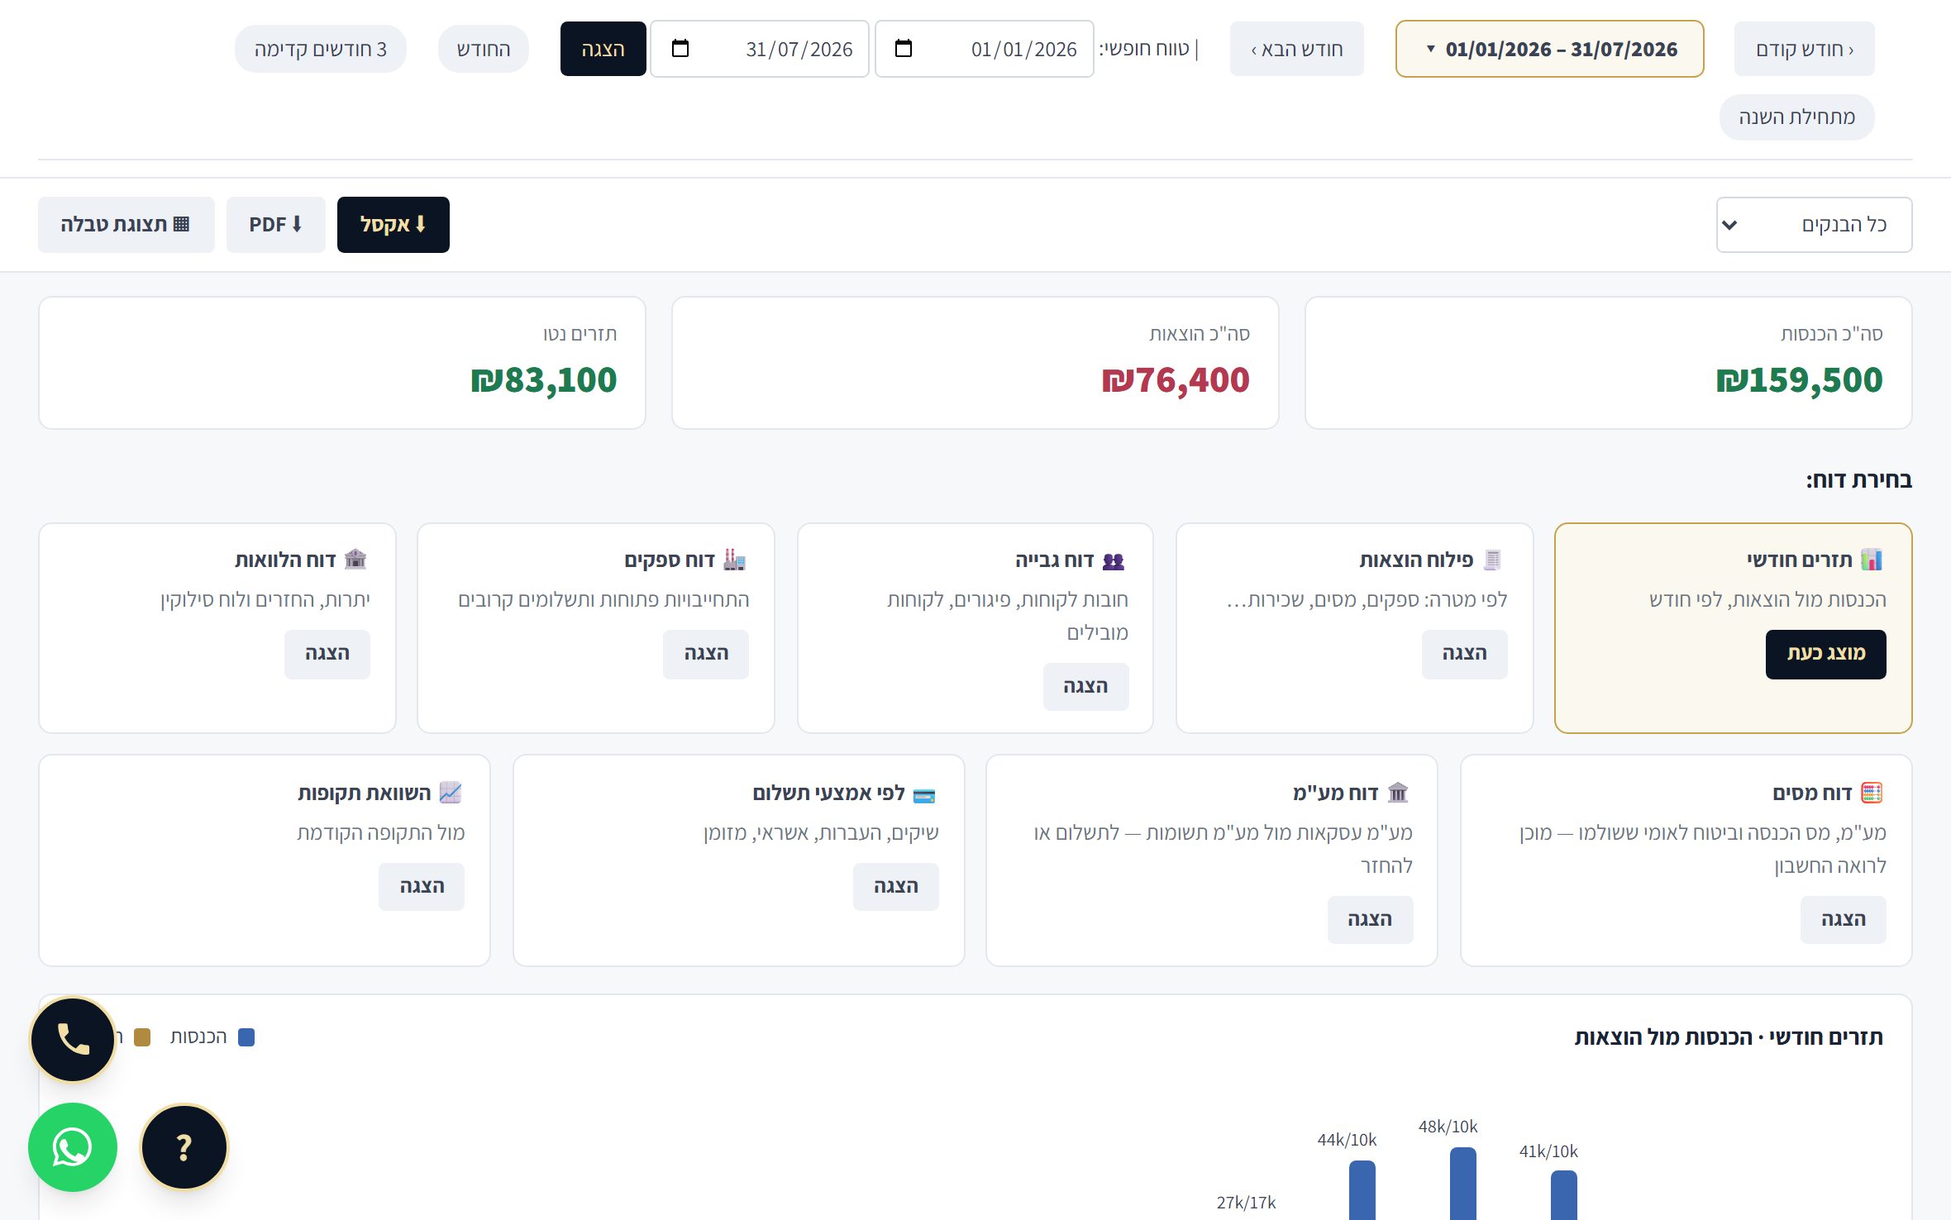1951x1220 pixels.
Task: Open calendar picker for 01/01/2026 date field
Action: click(x=904, y=49)
